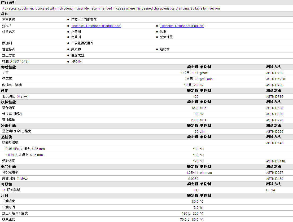Click the 物理性能 section header
293x222 pixels.
[x=8, y=67]
